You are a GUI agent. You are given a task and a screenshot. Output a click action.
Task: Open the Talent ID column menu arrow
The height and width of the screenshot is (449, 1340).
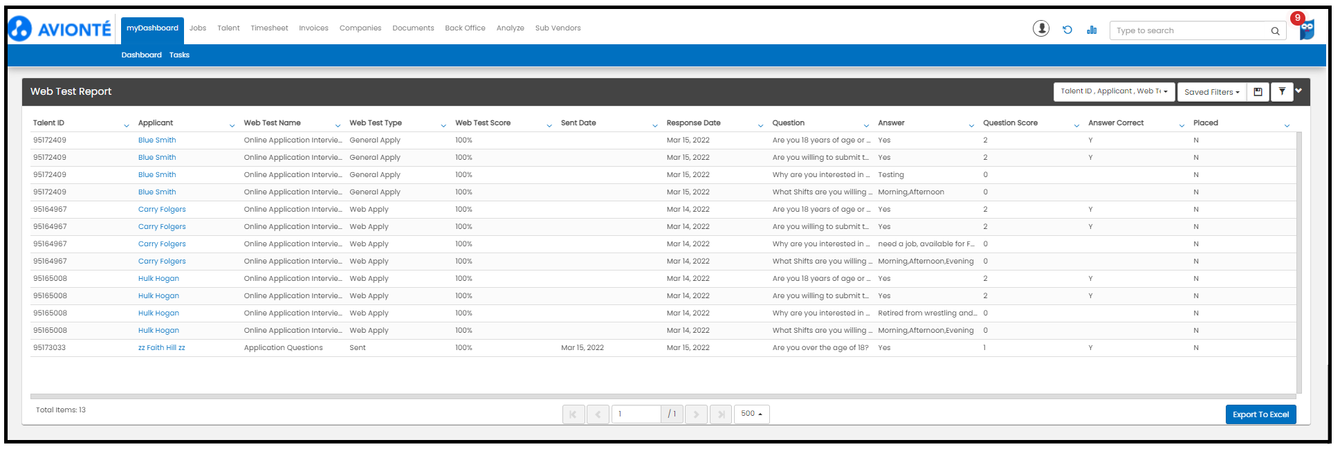point(127,125)
